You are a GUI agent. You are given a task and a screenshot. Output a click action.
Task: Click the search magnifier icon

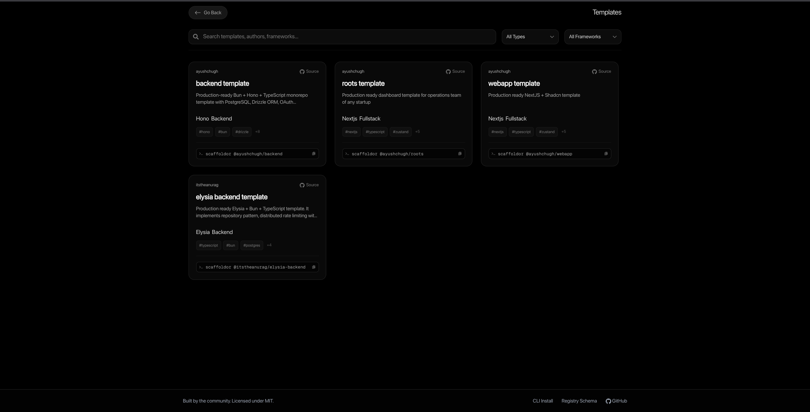tap(196, 37)
